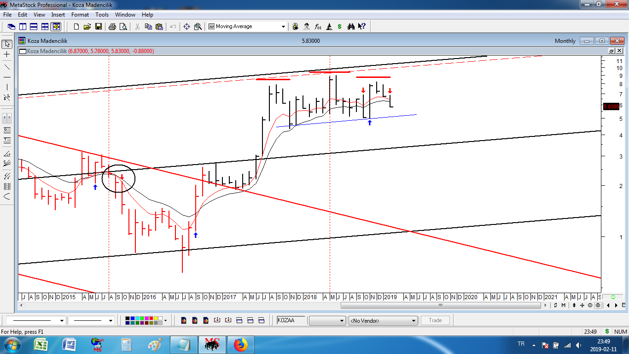Open Calculator from the taskbar
This screenshot has width=629, height=354.
[x=126, y=344]
